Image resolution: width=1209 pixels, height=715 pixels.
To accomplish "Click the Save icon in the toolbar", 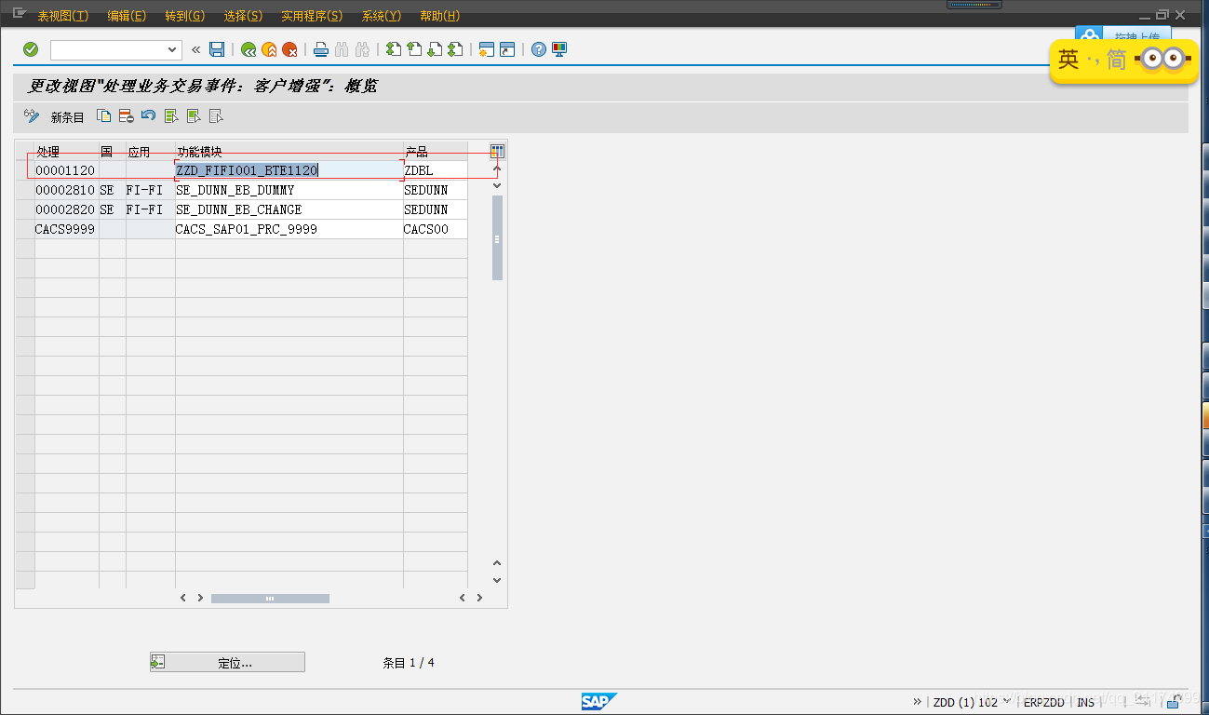I will (x=216, y=49).
